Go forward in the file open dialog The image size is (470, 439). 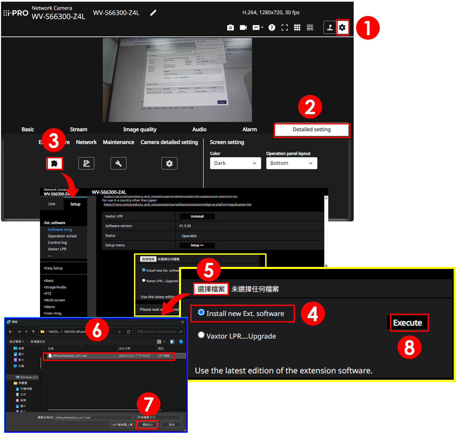click(x=19, y=332)
